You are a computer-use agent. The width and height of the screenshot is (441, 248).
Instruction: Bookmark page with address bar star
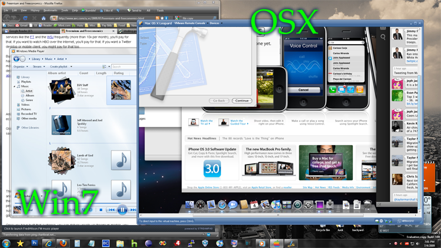click(162, 18)
